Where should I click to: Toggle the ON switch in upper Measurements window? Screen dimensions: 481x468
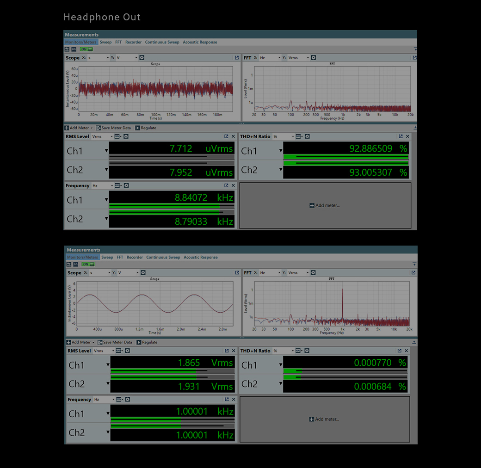(x=86, y=49)
